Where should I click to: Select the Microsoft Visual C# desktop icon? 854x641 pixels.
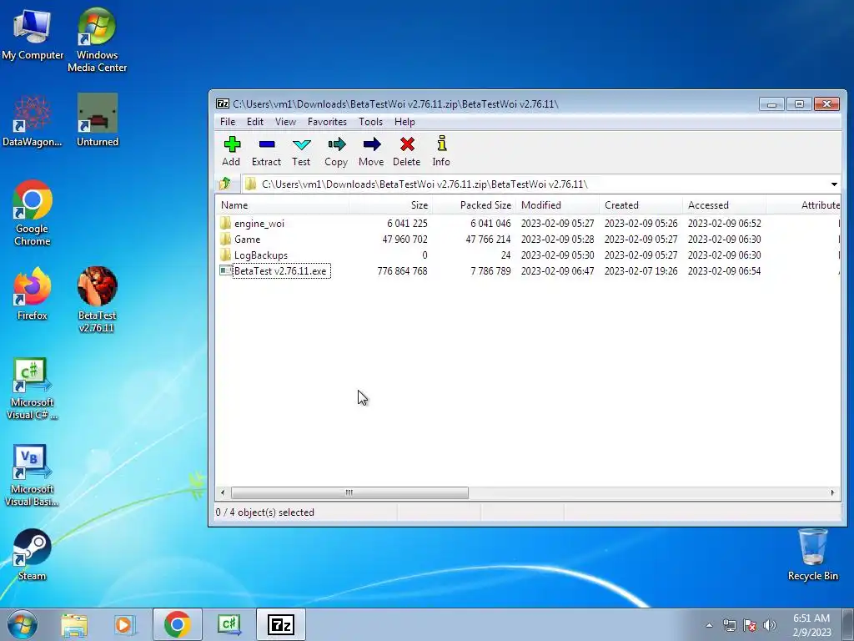click(33, 389)
